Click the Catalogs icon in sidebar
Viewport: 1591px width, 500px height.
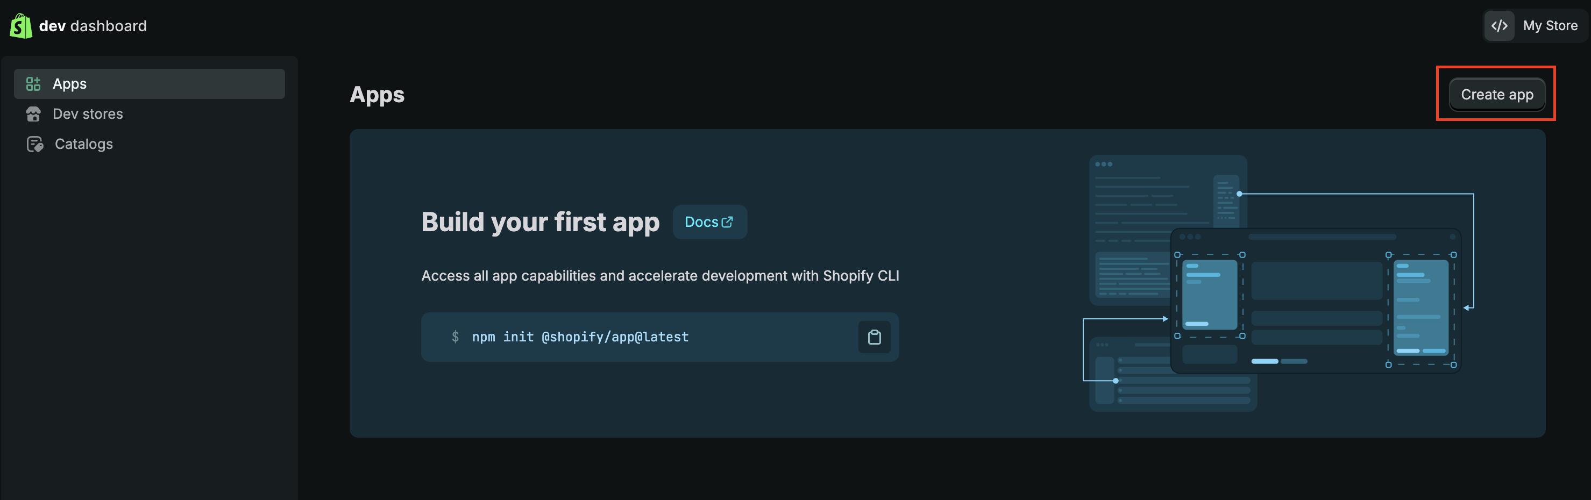[x=34, y=145]
